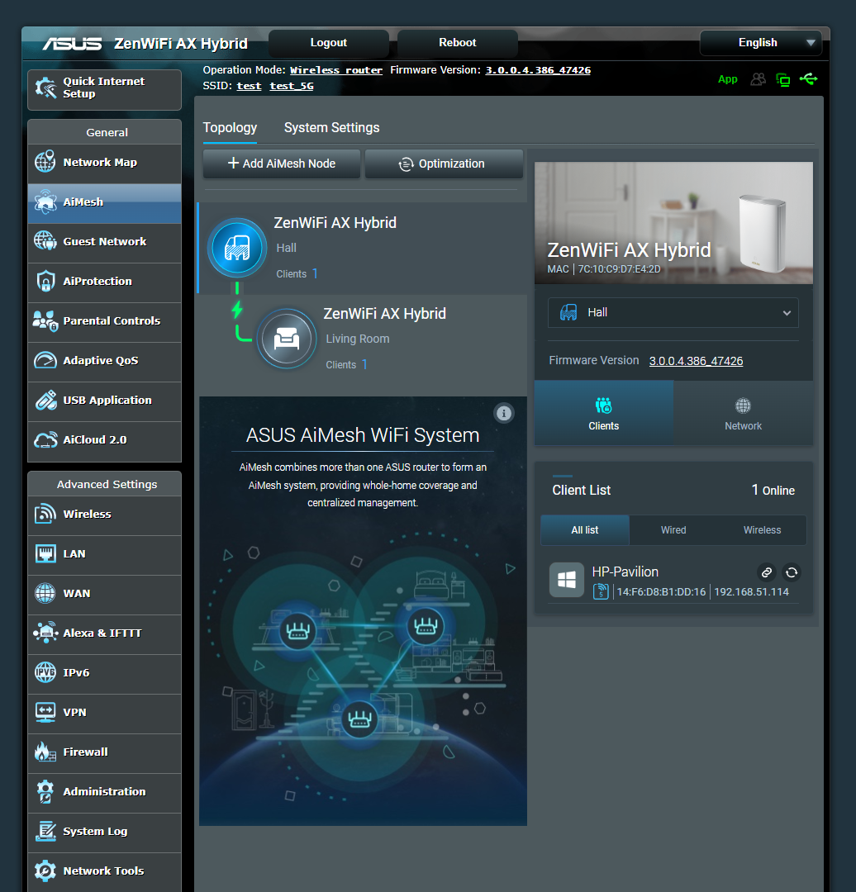Switch to the System Settings tab
This screenshot has width=856, height=892.
pyautogui.click(x=331, y=127)
